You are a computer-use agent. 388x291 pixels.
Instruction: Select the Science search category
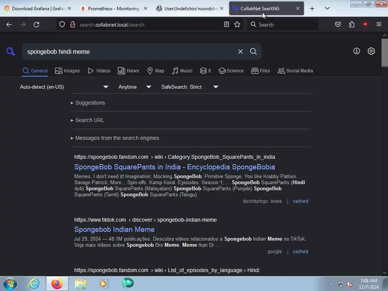pyautogui.click(x=231, y=71)
